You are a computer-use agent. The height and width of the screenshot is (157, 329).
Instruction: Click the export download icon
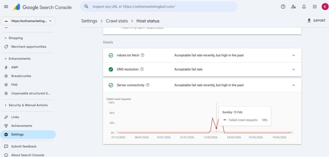point(309,21)
